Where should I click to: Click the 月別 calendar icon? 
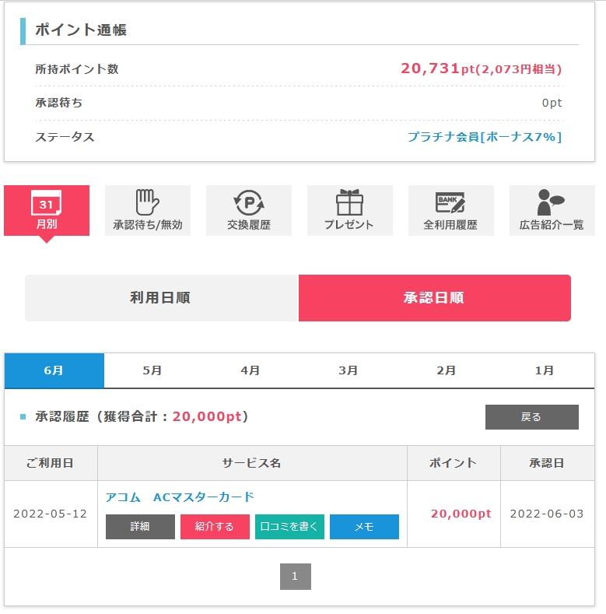pos(47,204)
